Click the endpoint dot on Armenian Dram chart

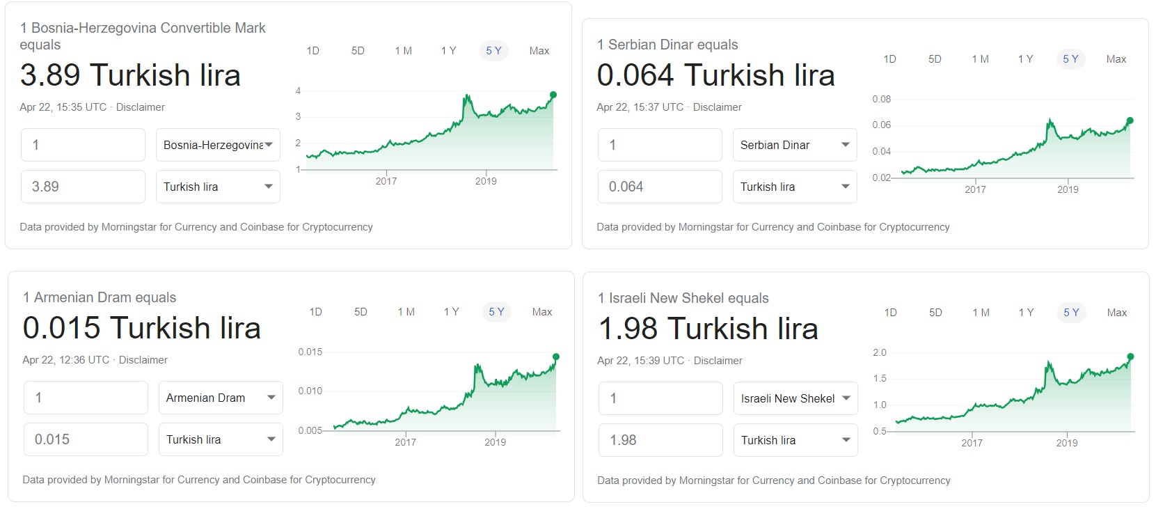click(556, 357)
